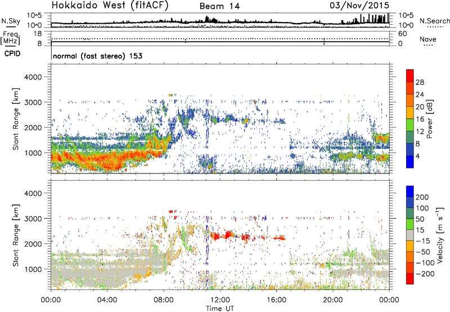Click the 'Nave' legend label

point(428,39)
